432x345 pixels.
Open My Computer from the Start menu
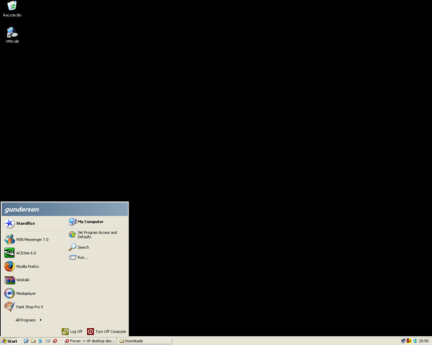(98, 222)
